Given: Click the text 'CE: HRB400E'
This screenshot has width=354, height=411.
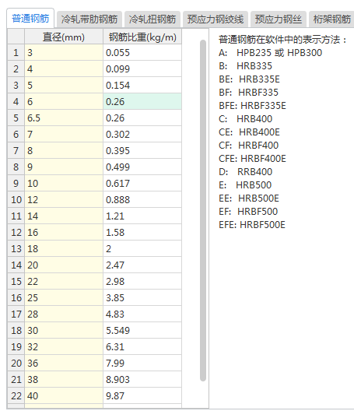Looking at the screenshot, I should point(249,132).
